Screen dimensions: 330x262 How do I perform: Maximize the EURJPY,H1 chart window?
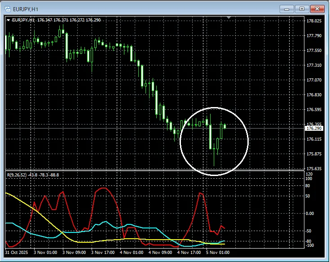302,9
